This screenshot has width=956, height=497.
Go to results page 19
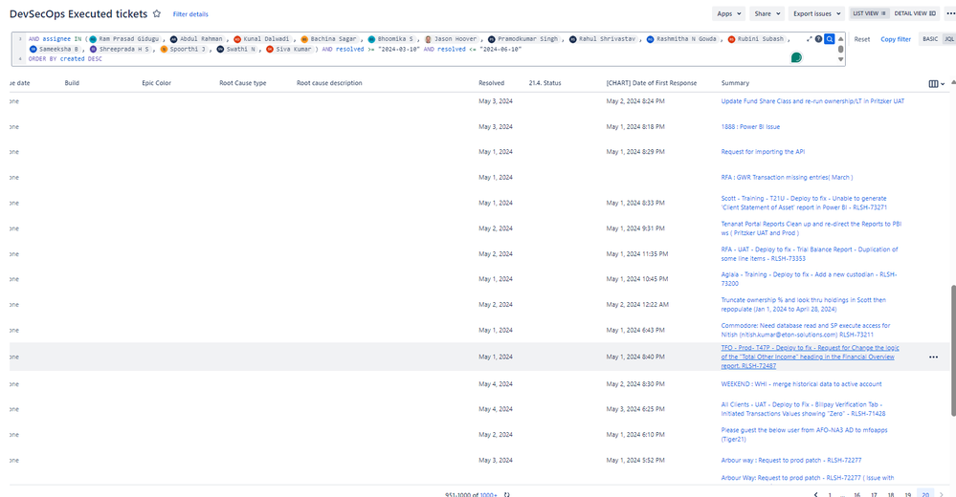pos(908,494)
